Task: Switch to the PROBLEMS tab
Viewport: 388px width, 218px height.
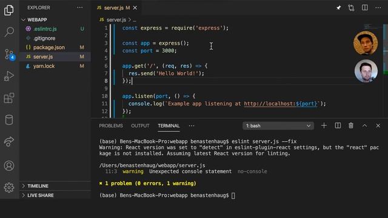Action: point(111,126)
